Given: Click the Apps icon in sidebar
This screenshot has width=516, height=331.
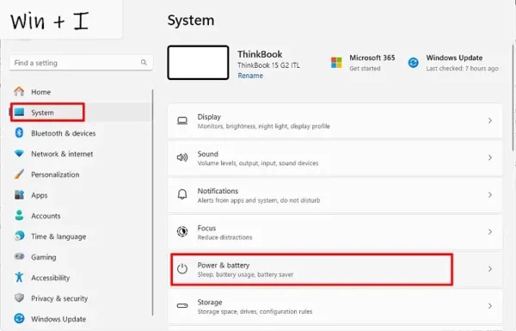Looking at the screenshot, I should [x=19, y=195].
